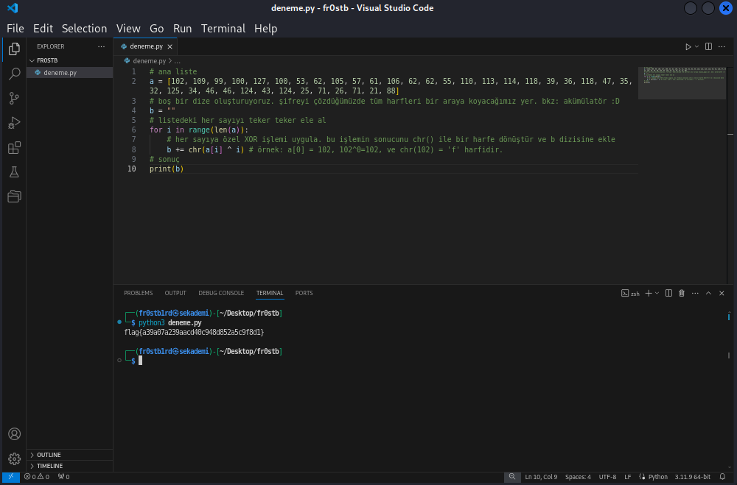The image size is (737, 485).
Task: Switch to the TERMINAL panel tab
Action: click(270, 293)
